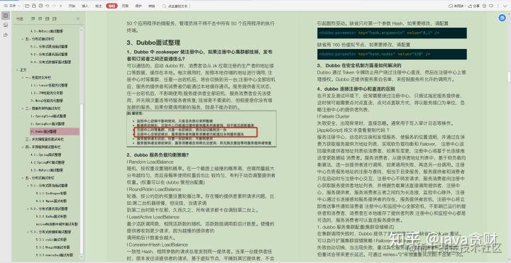
Task: Open the thumbnail panel icon in left sidebar
Action: (x=6, y=25)
